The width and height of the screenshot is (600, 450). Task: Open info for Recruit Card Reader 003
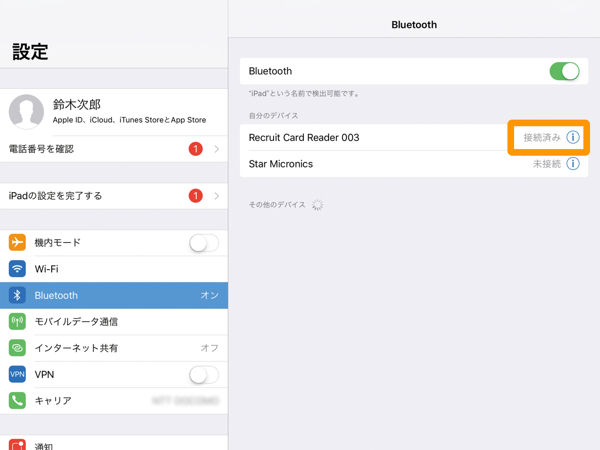coord(573,137)
